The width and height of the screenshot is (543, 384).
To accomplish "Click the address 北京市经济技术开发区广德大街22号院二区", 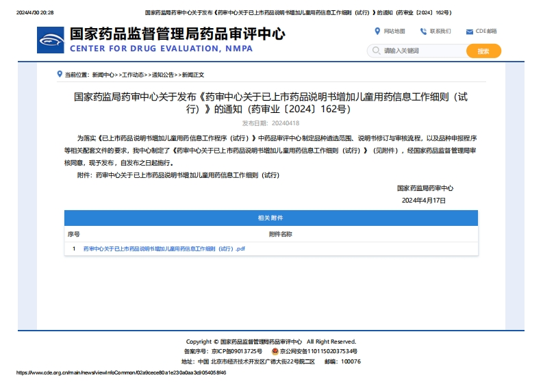I will point(262,361).
